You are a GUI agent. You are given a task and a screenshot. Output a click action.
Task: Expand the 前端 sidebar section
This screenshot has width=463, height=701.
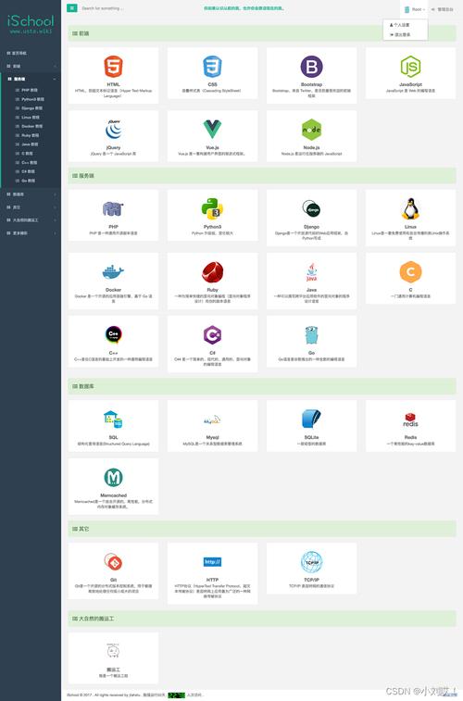click(x=31, y=66)
